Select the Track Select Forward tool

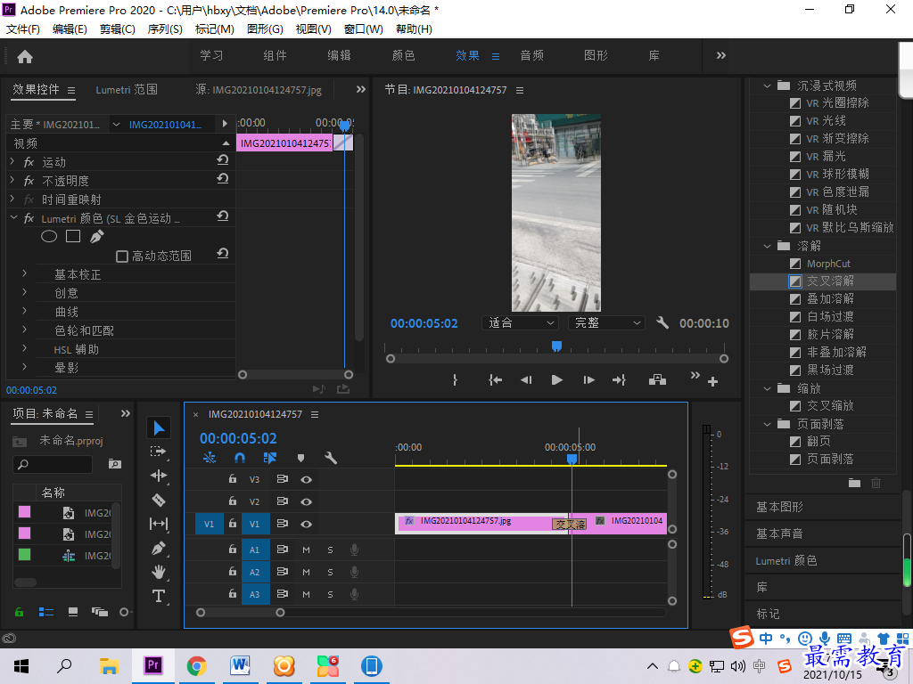(158, 452)
